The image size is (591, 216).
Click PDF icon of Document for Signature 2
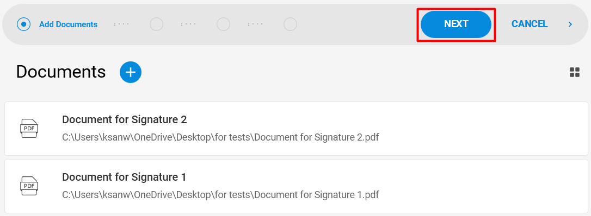[x=29, y=128]
